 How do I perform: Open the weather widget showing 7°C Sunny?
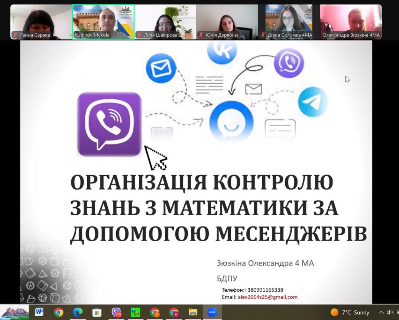[349, 312]
